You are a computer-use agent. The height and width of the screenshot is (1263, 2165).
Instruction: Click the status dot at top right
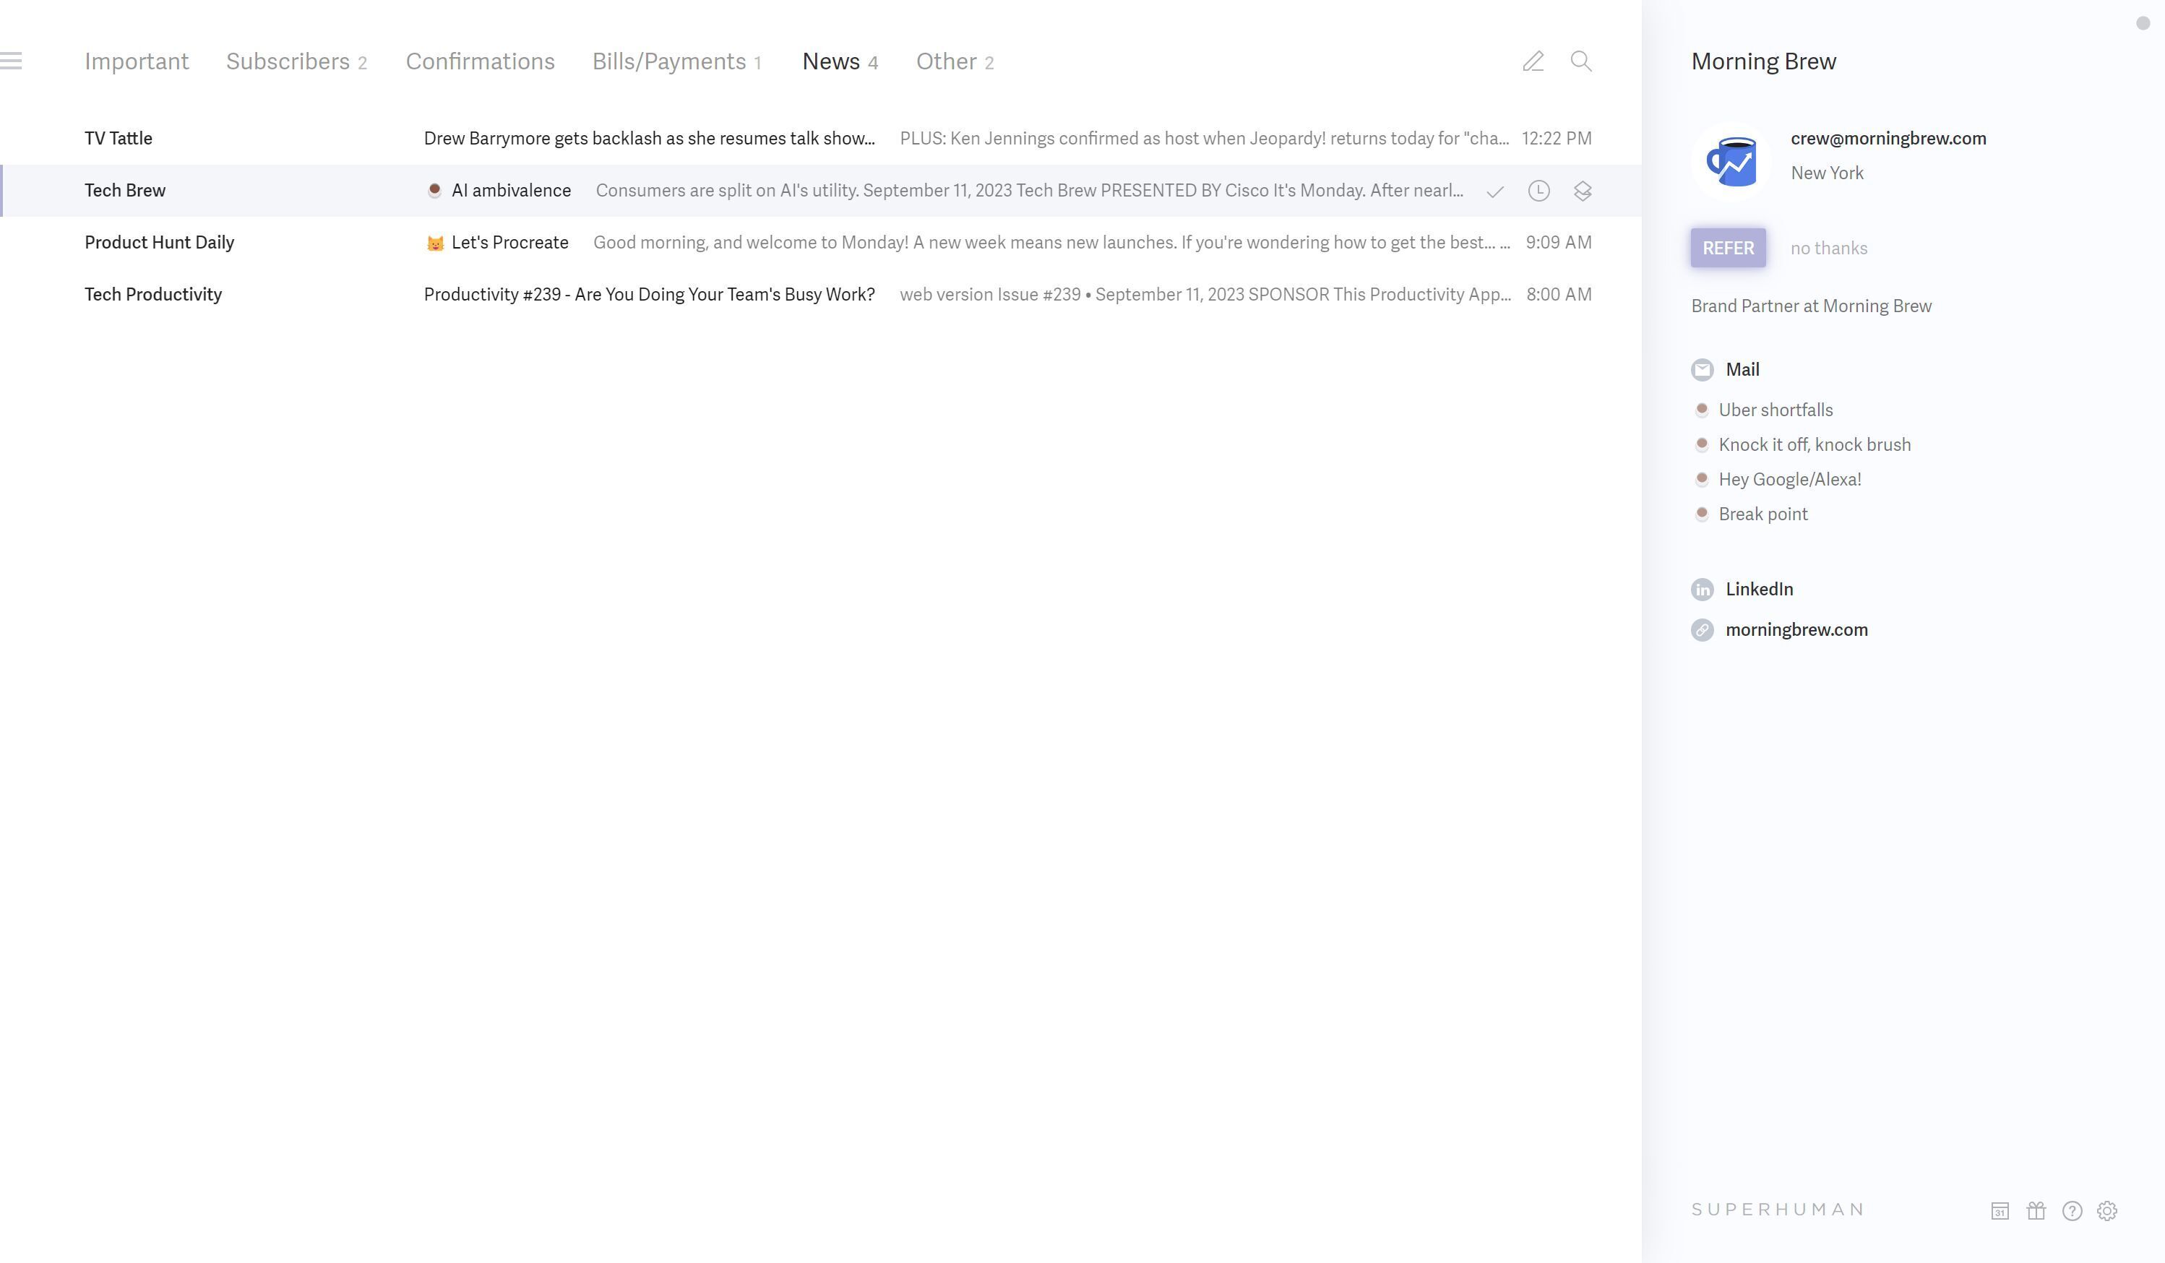pyautogui.click(x=2143, y=23)
